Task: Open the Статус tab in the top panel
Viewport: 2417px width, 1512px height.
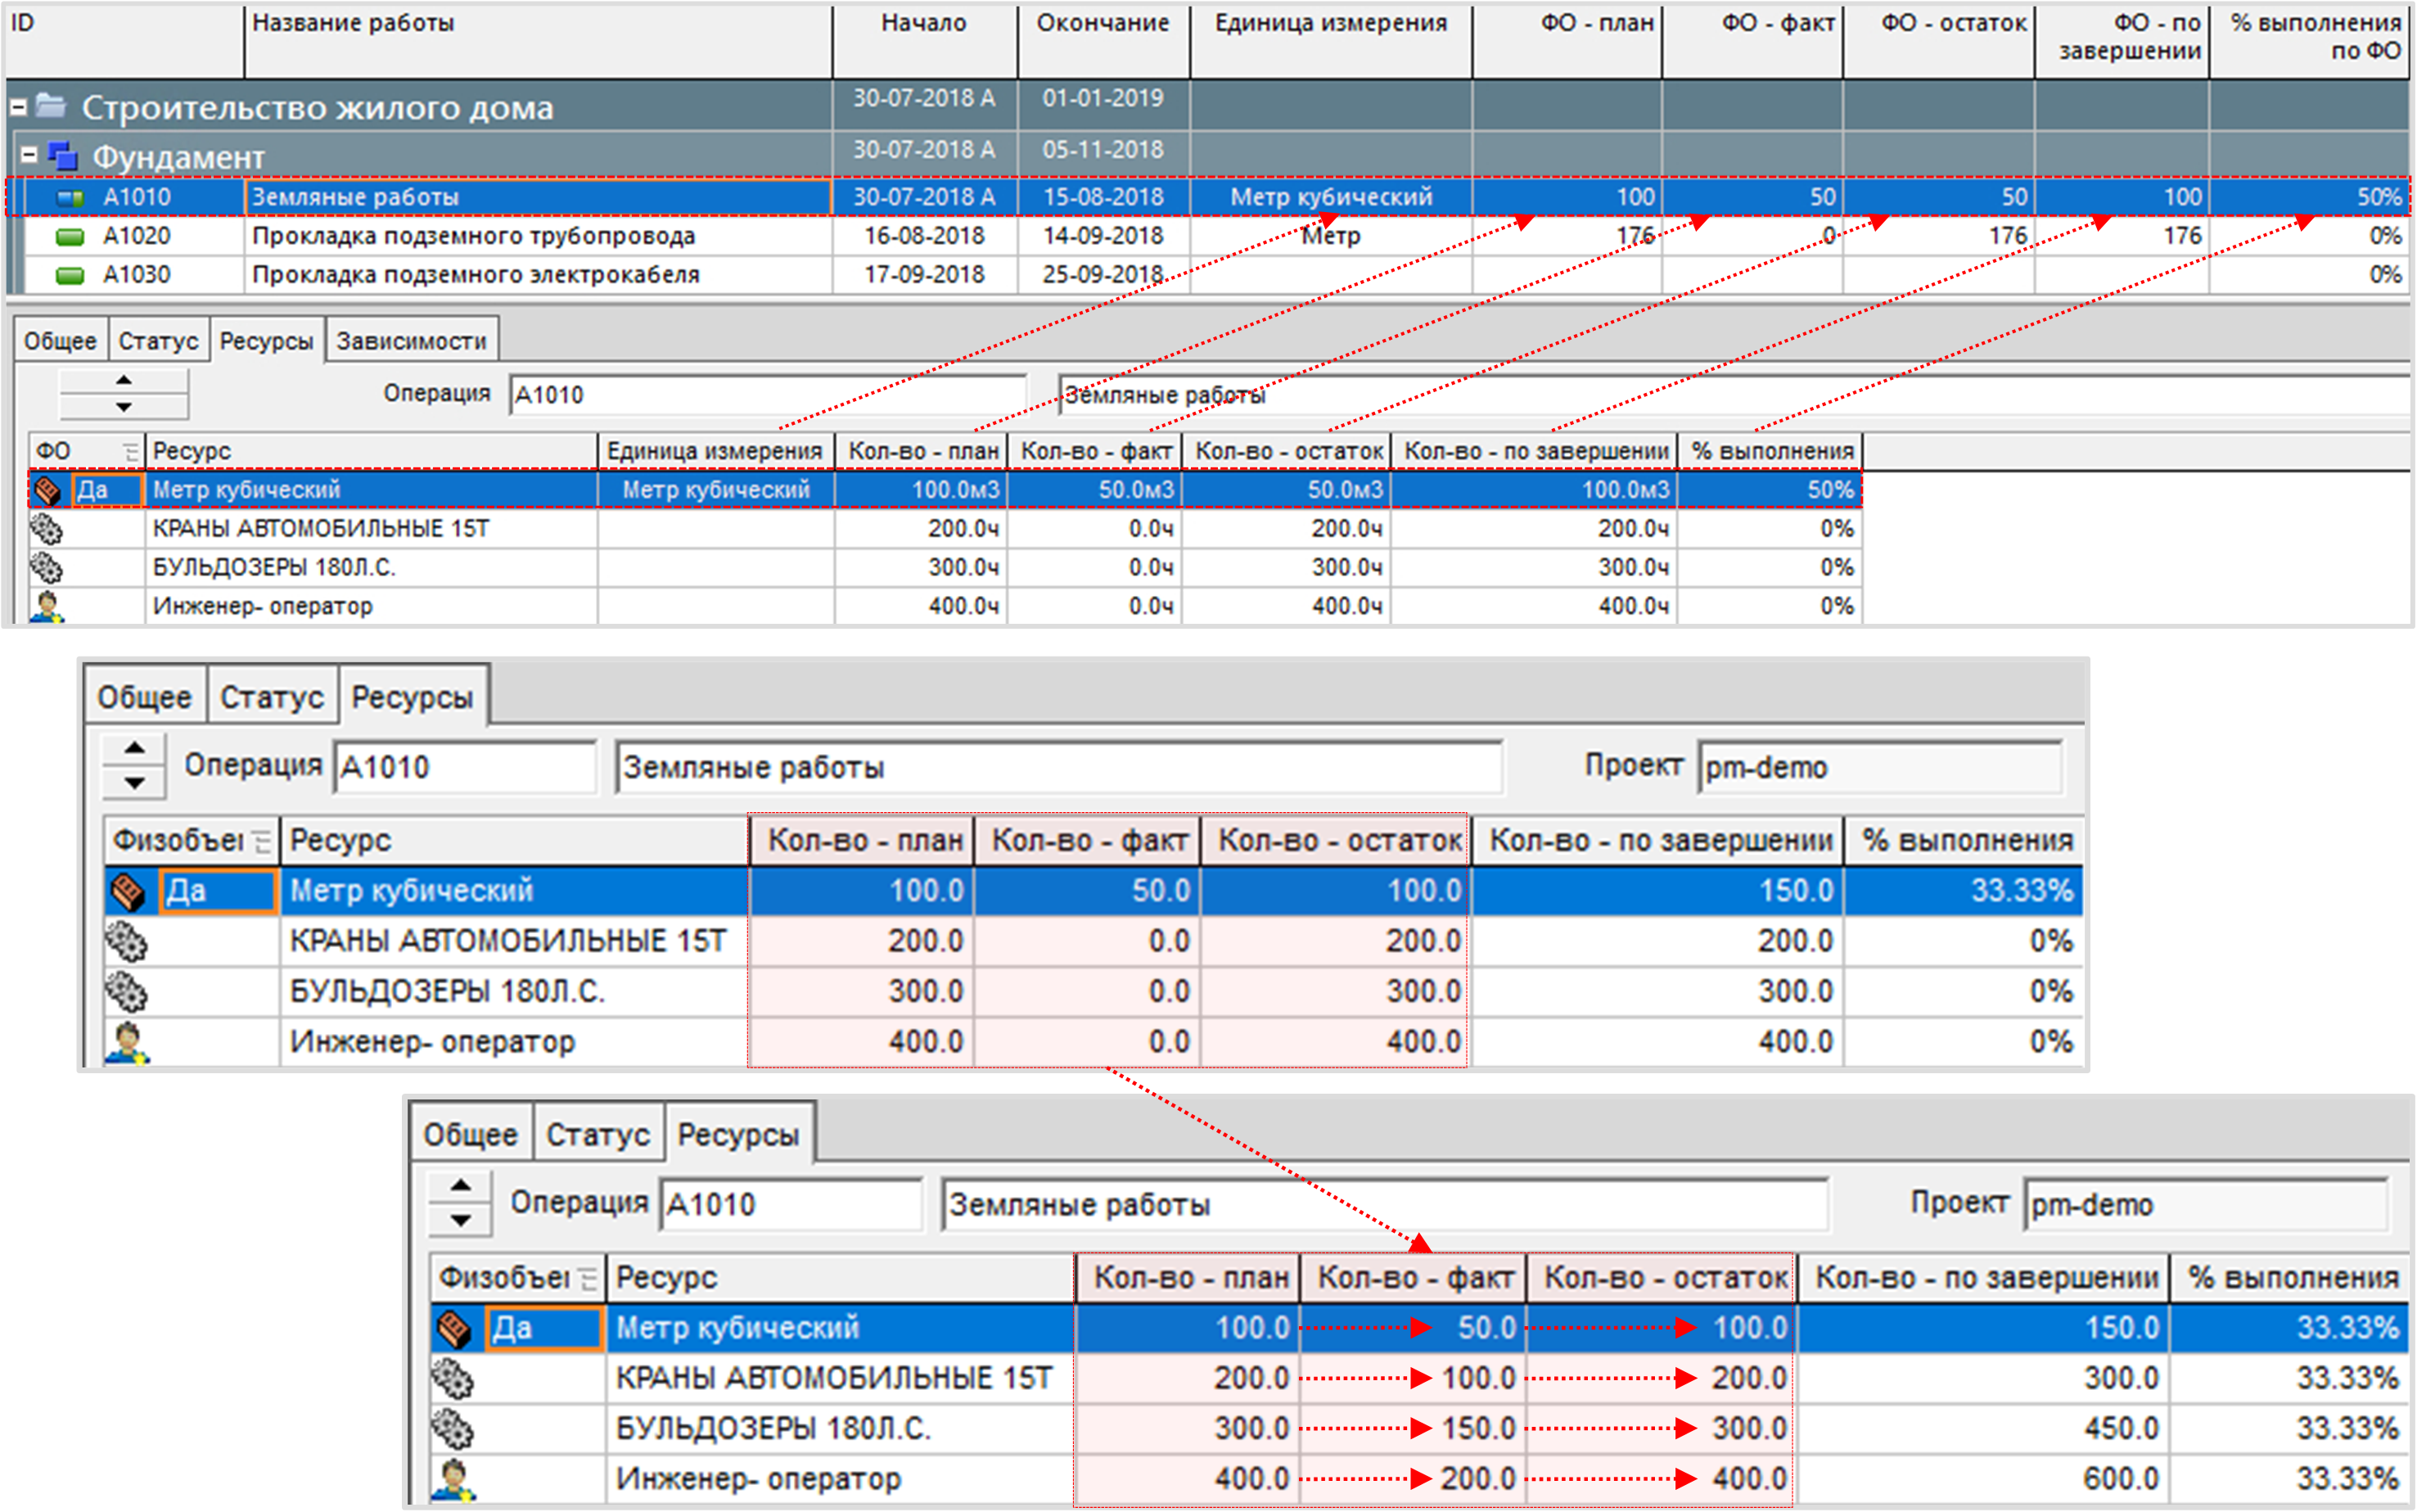Action: pos(158,341)
